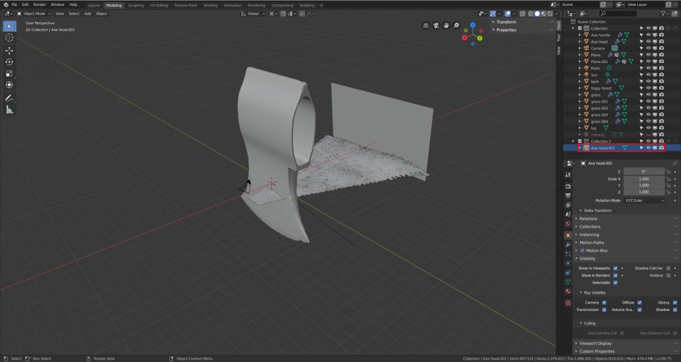681x362 pixels.
Task: Open Modifiers wrench properties tab
Action: [x=567, y=244]
